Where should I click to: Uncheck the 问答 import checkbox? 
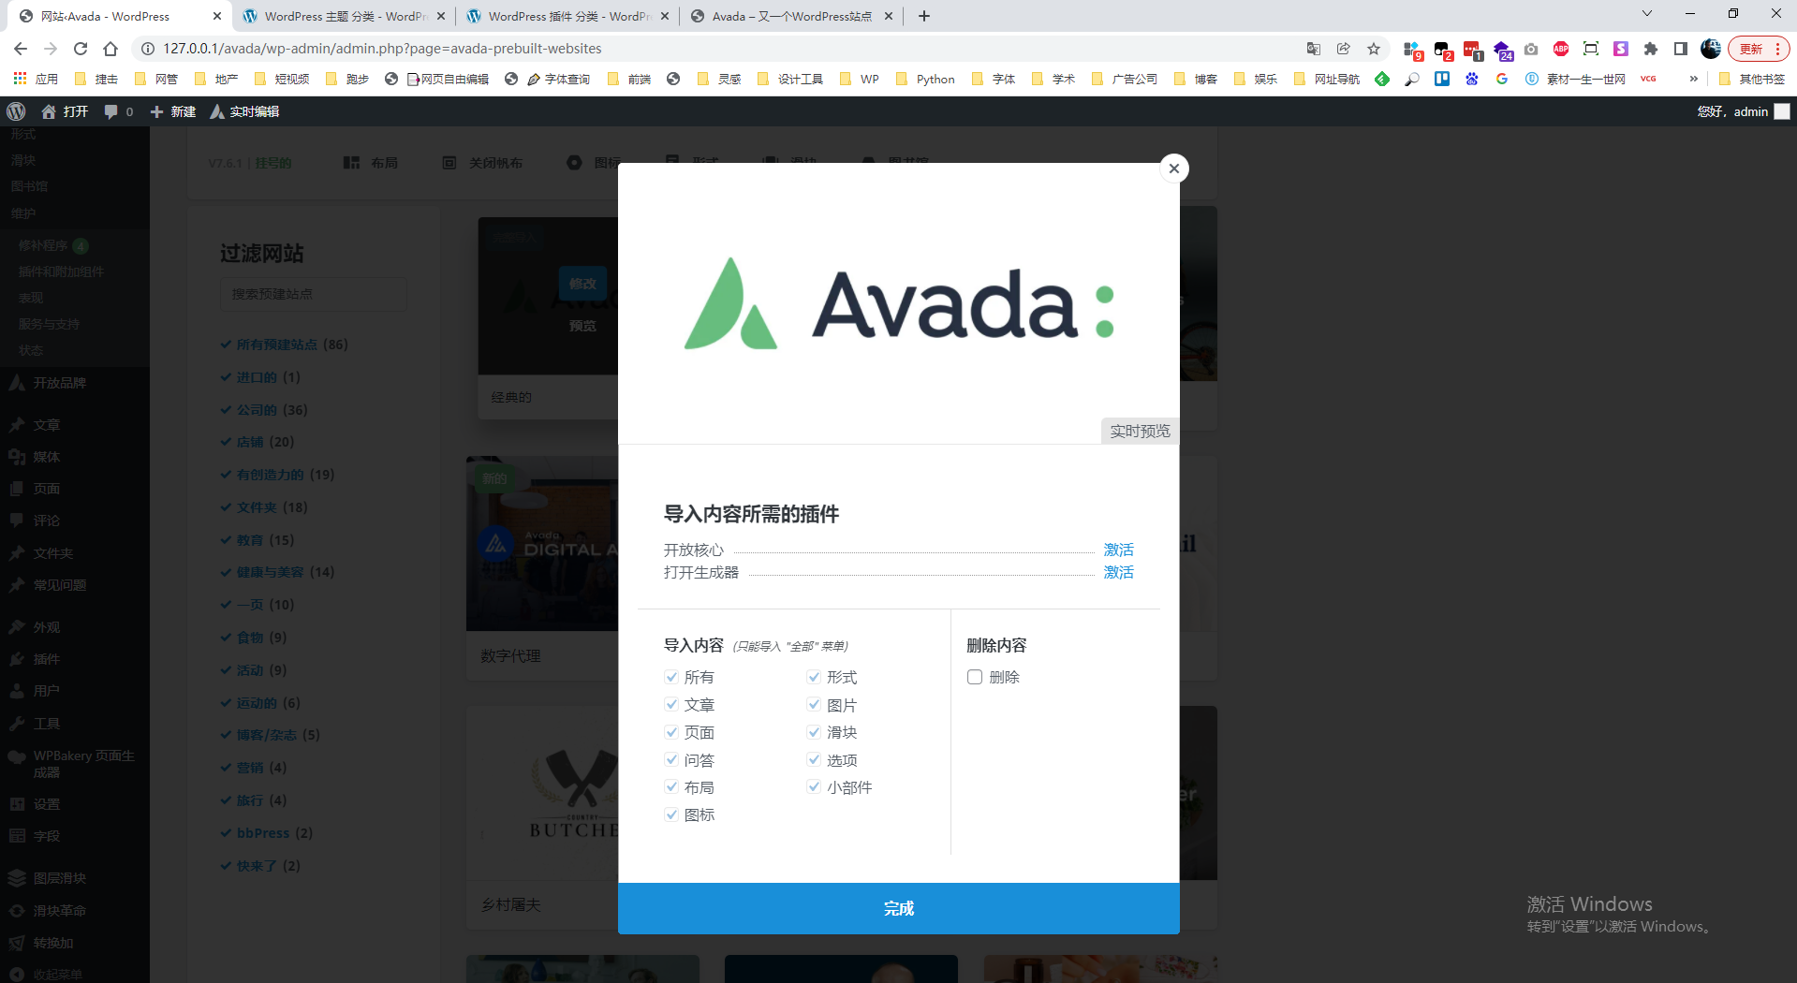tap(671, 759)
